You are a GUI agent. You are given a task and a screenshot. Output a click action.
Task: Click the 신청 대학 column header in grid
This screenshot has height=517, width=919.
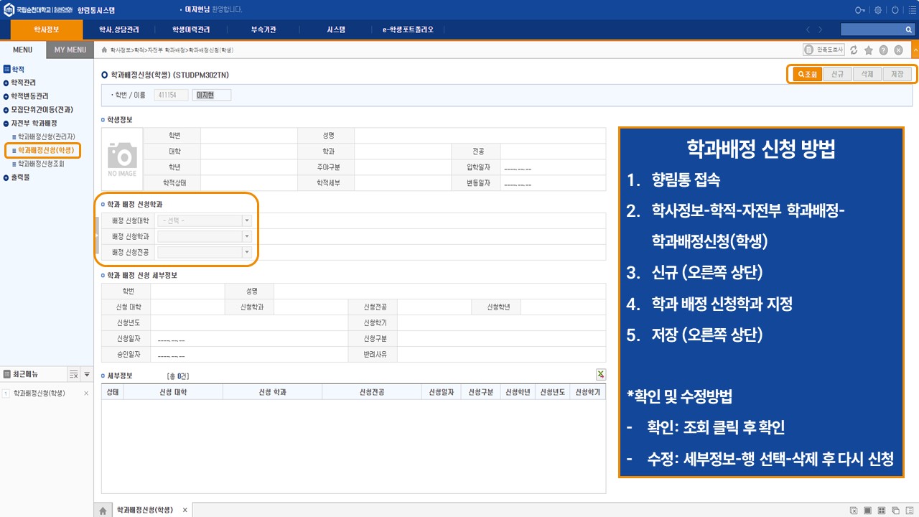(173, 392)
